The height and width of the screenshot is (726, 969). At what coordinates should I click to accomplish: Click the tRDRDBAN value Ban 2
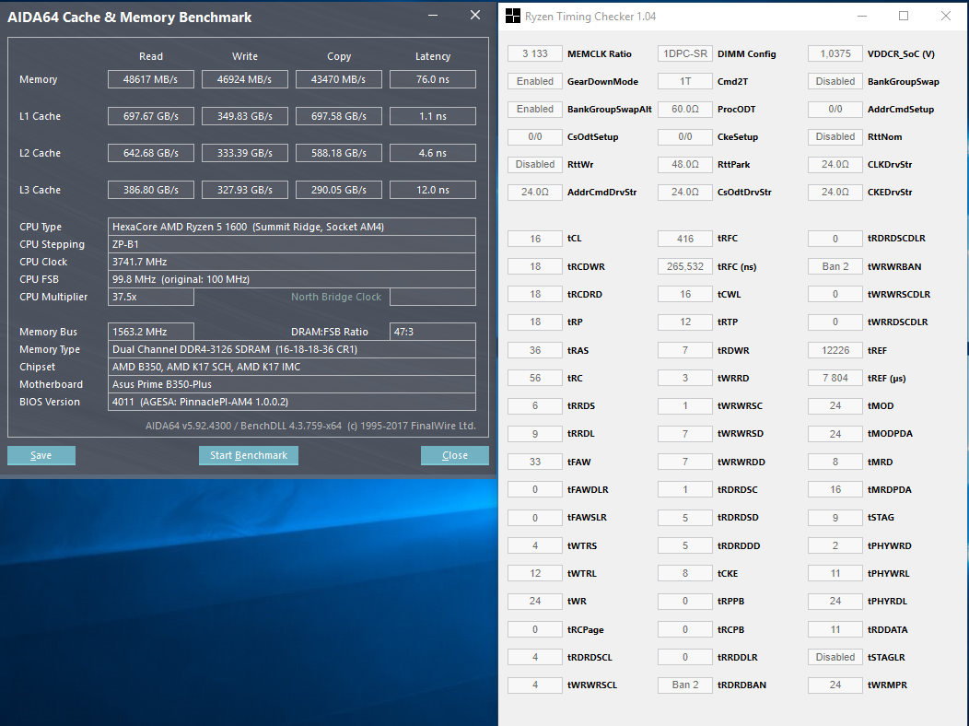click(684, 685)
